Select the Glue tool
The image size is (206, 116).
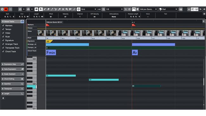click(x=59, y=9)
